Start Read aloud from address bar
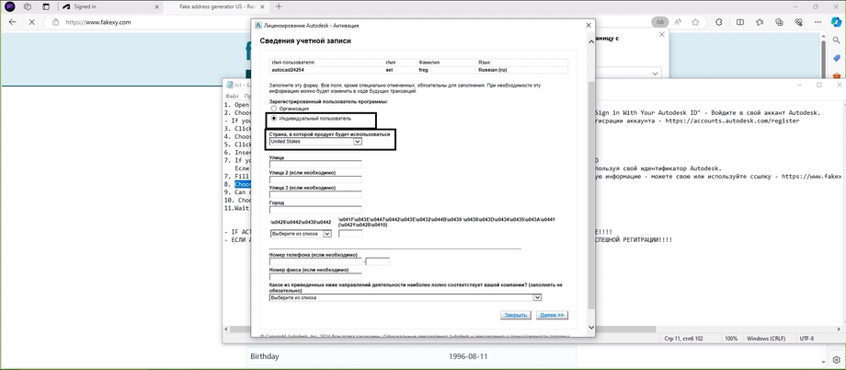Viewport: 846px width, 370px height. pos(678,22)
